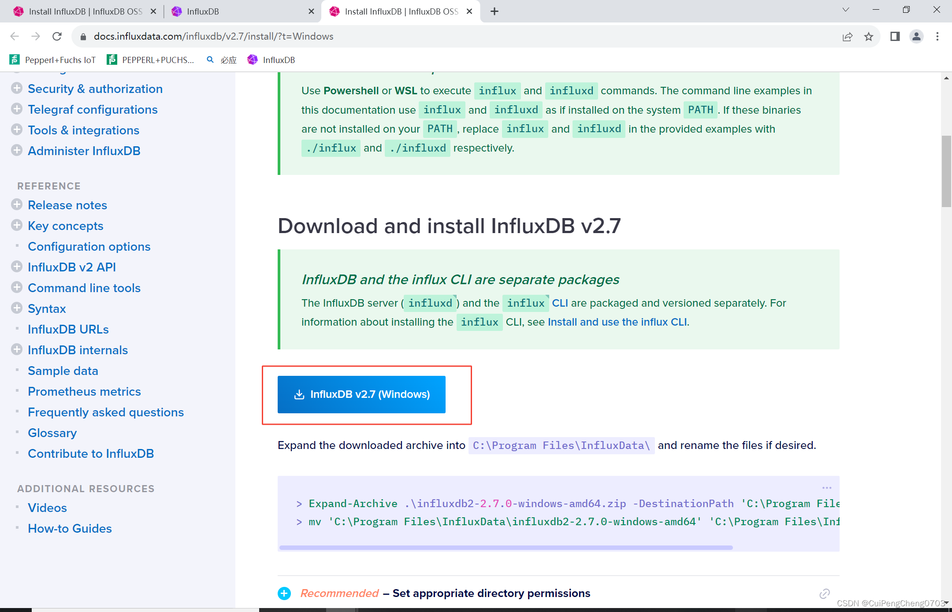952x612 pixels.
Task: Open the Chrome three-dot menu
Action: point(937,37)
